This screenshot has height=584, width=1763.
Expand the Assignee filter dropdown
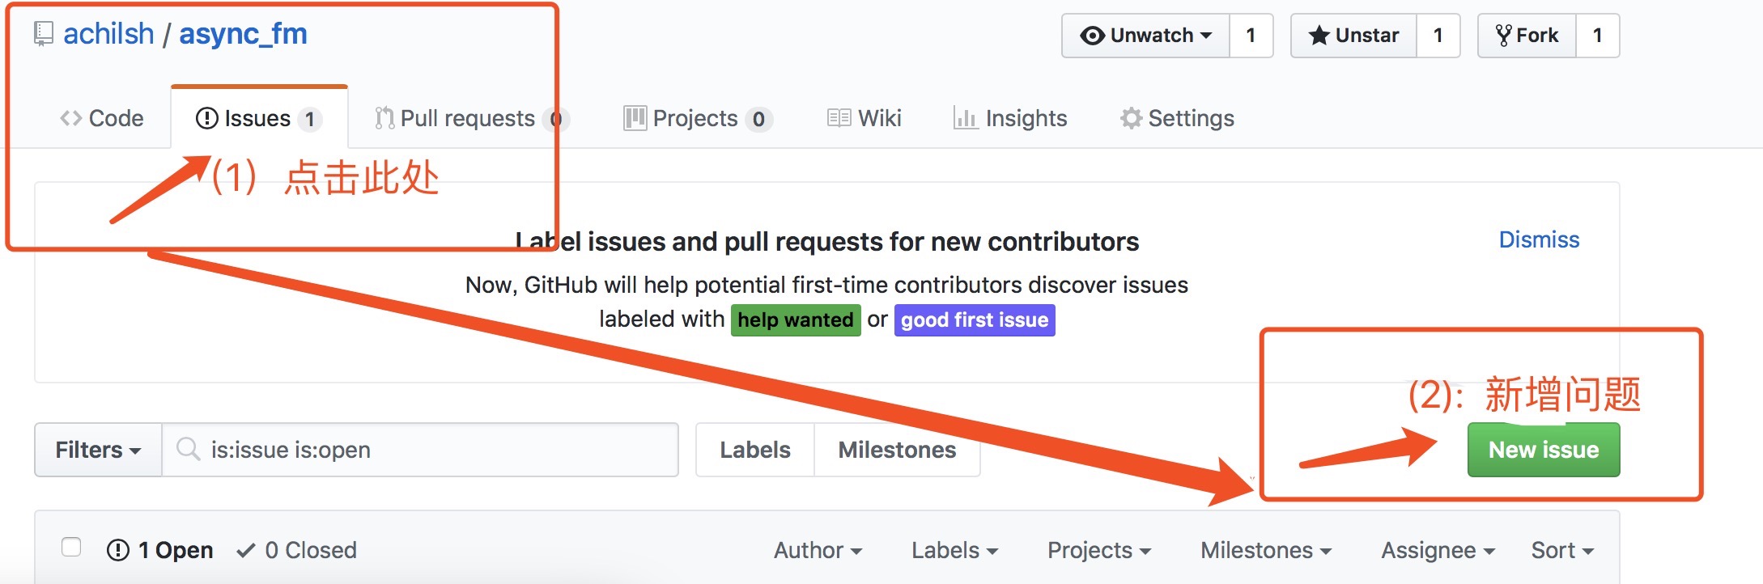[x=1438, y=550]
